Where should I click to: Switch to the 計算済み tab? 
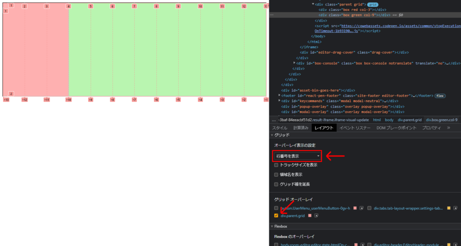coord(301,128)
